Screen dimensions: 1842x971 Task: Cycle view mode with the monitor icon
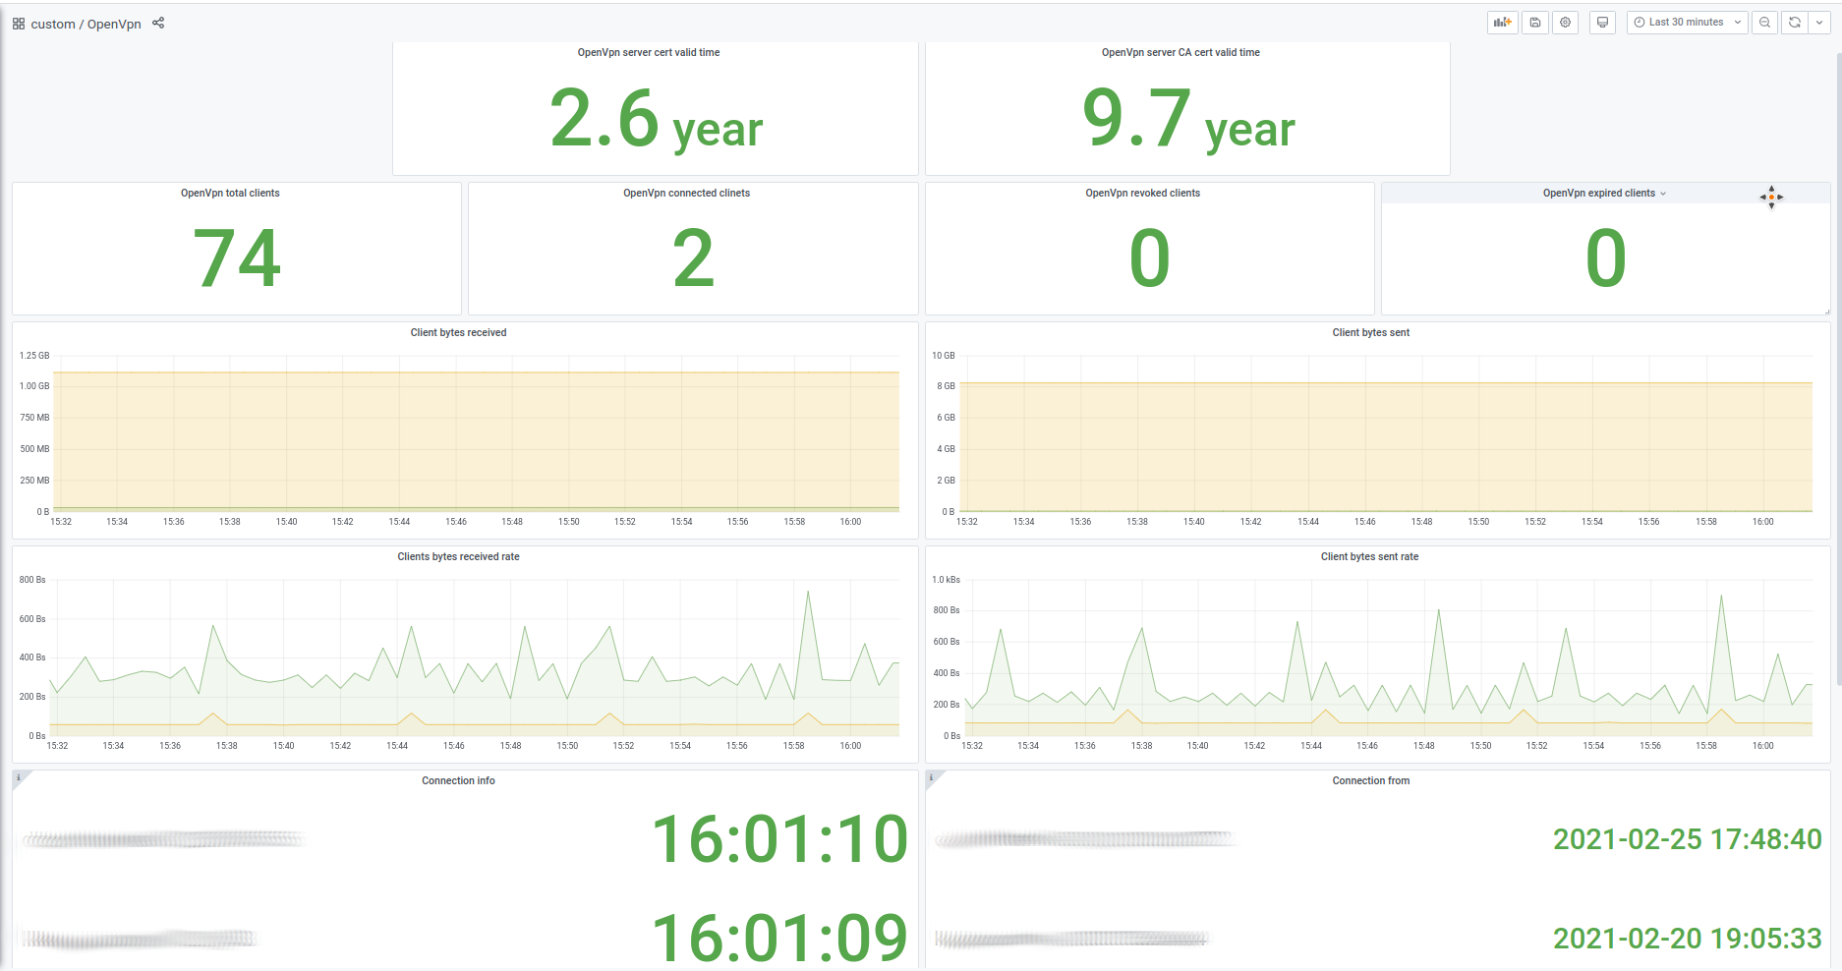(1602, 23)
